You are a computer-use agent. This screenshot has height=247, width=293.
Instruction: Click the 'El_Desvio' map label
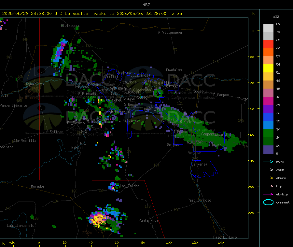(76, 123)
